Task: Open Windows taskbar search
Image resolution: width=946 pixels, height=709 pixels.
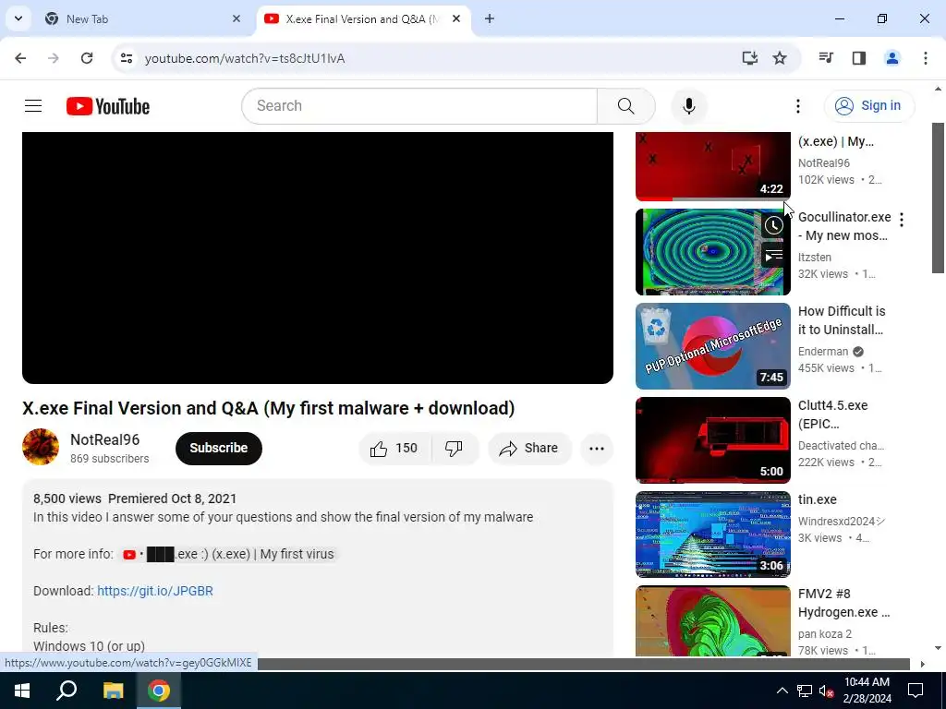Action: click(x=67, y=691)
